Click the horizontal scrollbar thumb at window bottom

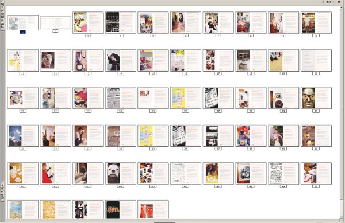click(x=164, y=222)
